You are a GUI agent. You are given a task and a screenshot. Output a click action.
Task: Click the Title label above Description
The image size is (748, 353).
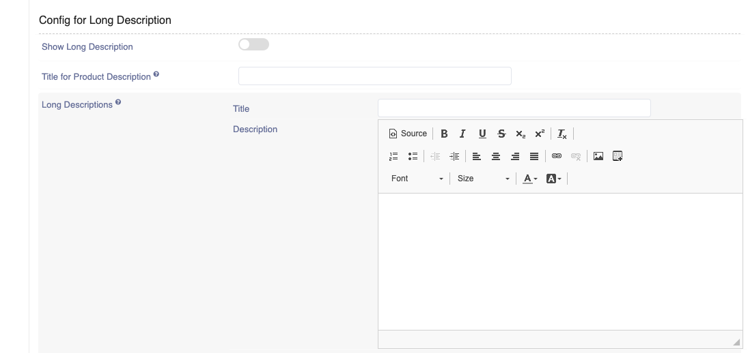pos(241,109)
